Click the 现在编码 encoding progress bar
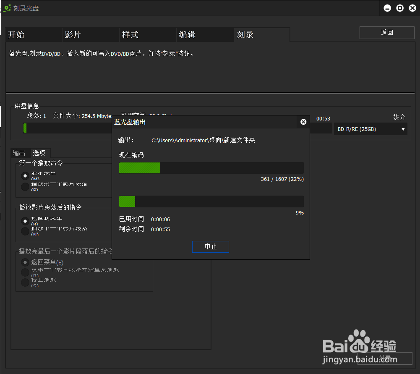This screenshot has height=374, width=420. (211, 168)
